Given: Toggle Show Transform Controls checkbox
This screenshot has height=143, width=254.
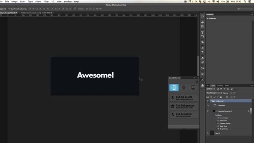Looking at the screenshot, I should tap(9, 9).
